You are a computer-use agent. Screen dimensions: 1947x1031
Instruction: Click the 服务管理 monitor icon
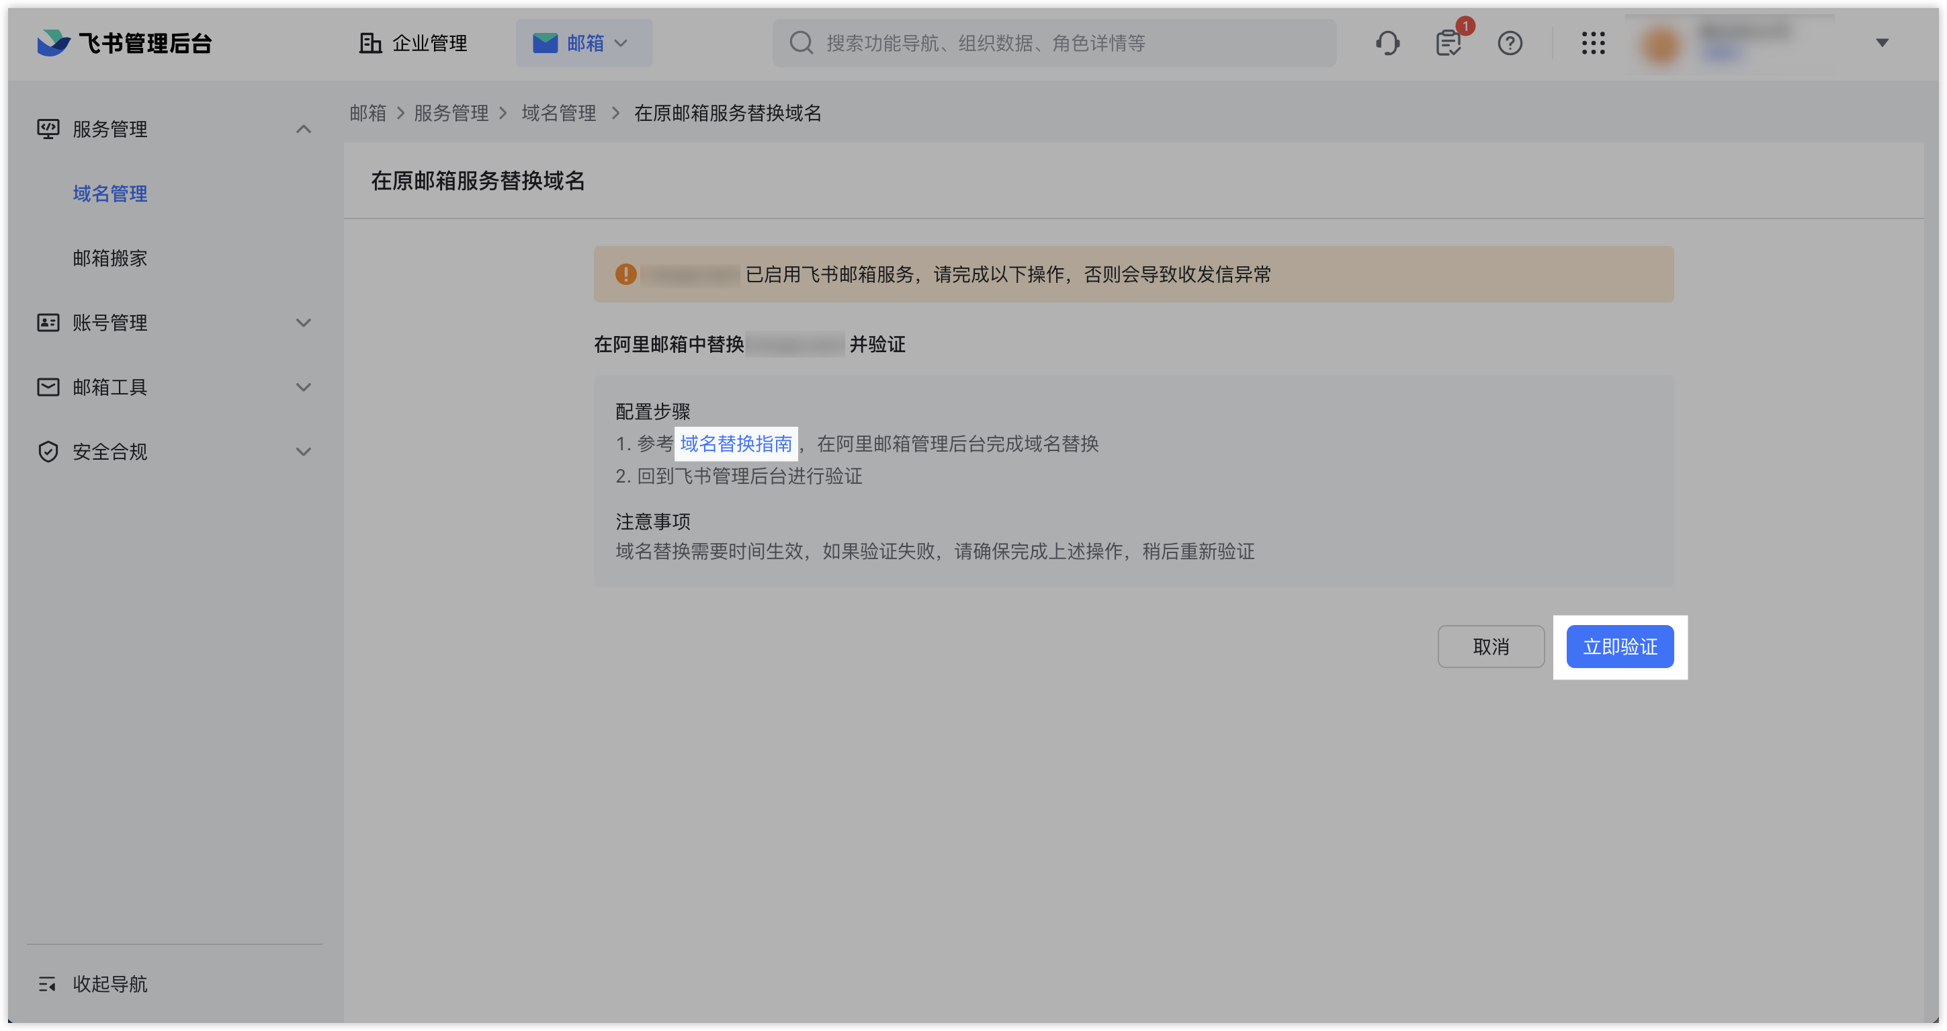pos(48,129)
